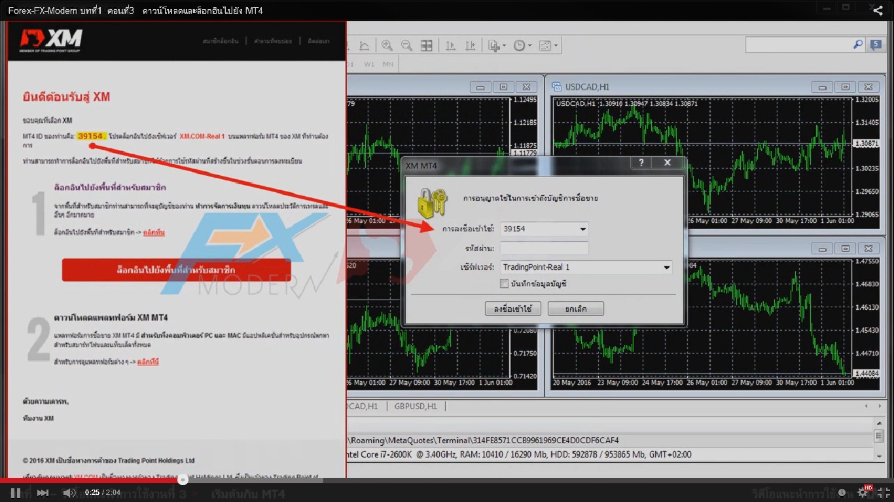Click the ยกเลิก cancel button
This screenshot has height=502, width=894.
coord(576,309)
